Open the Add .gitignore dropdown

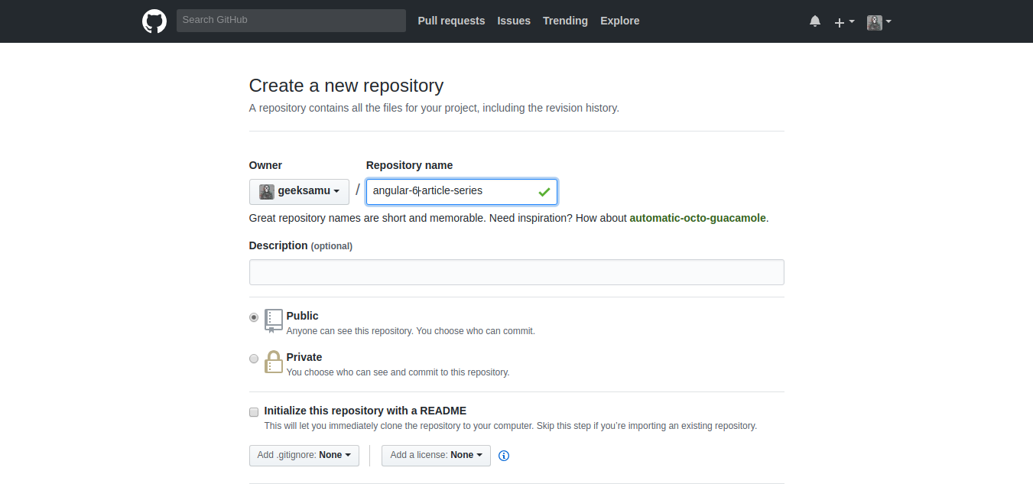(x=304, y=455)
